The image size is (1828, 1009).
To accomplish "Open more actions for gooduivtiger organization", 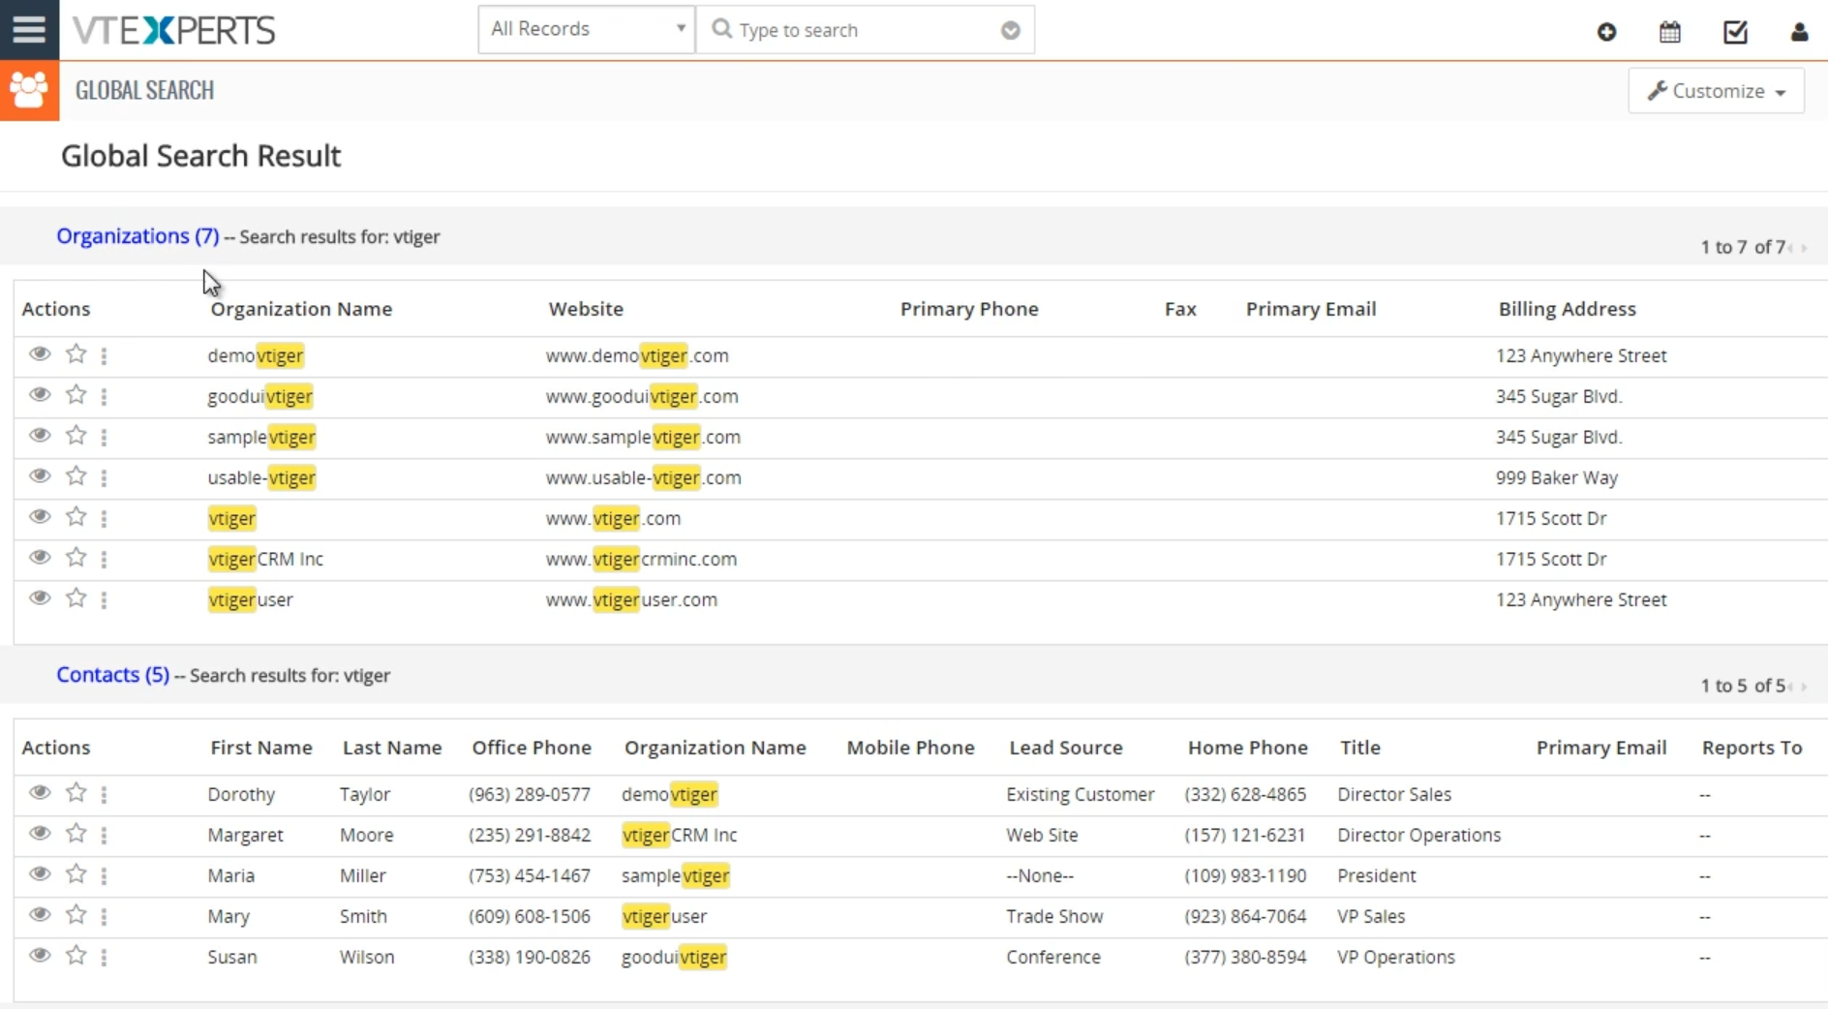I will [104, 397].
